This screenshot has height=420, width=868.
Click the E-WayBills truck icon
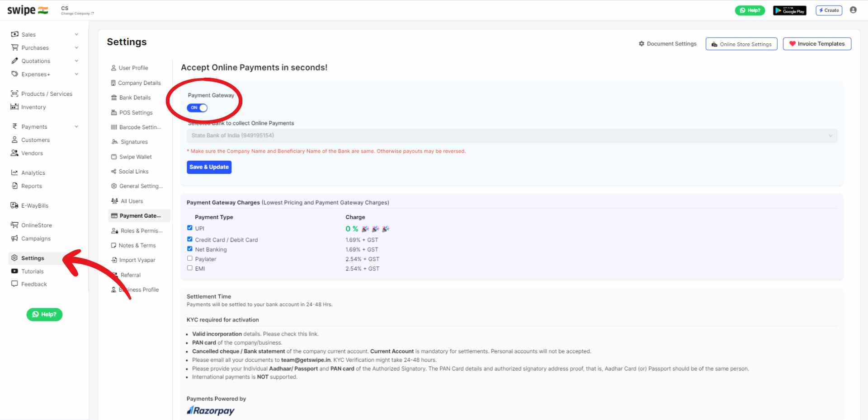click(x=14, y=205)
